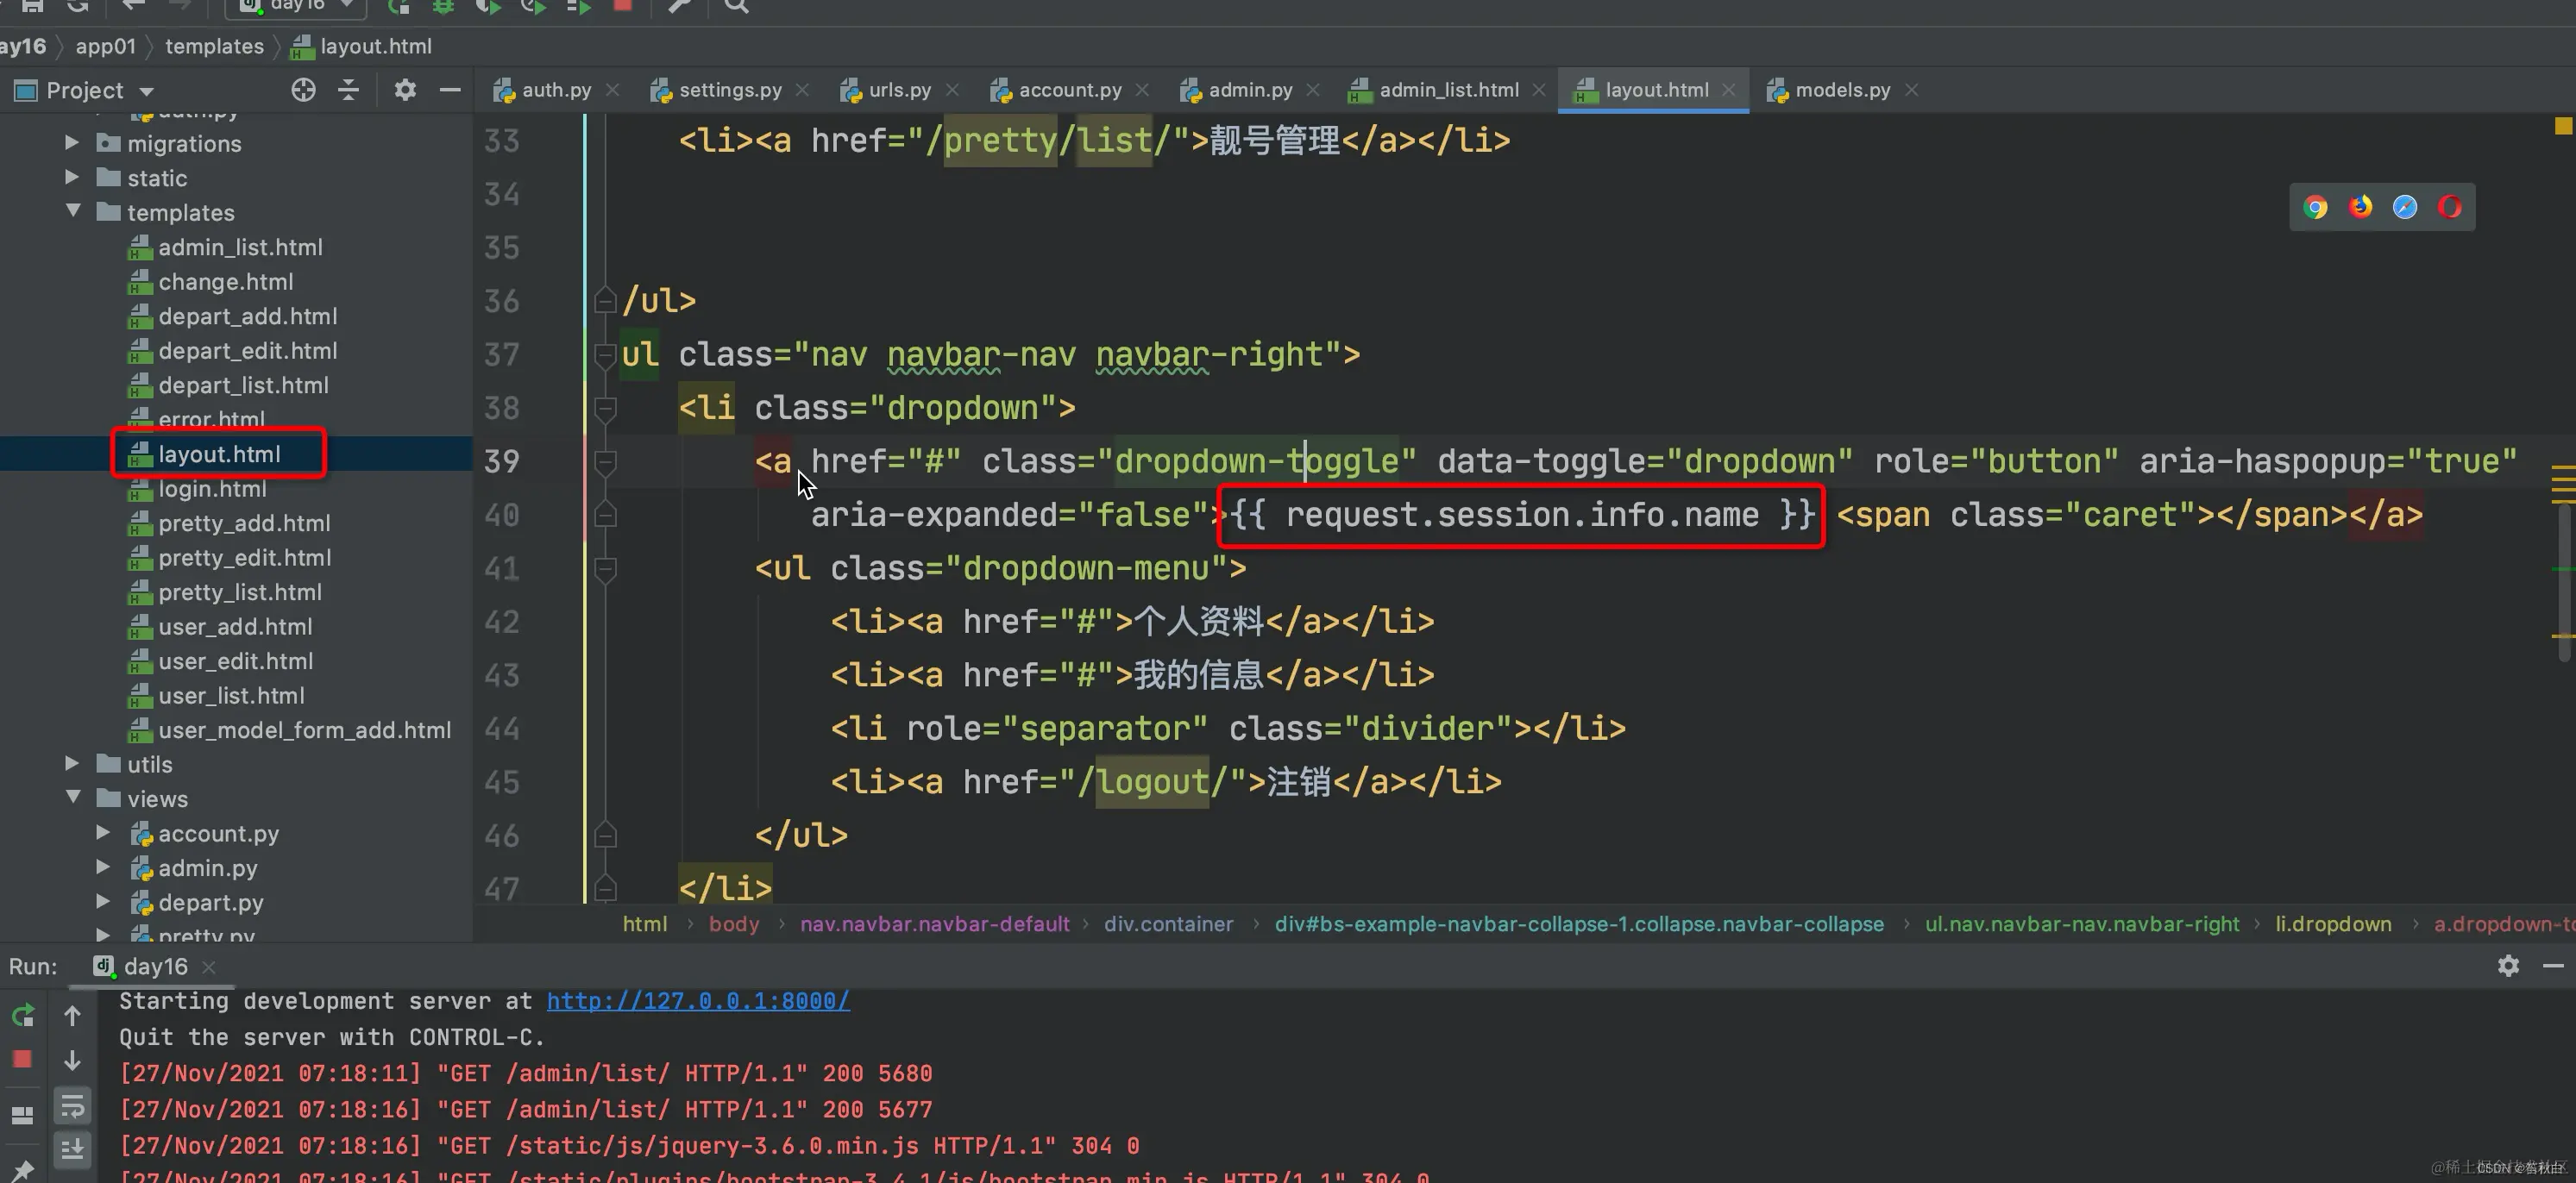Click the yellow warning marker in the editor stripe
2576x1183 pixels.
[2562, 126]
